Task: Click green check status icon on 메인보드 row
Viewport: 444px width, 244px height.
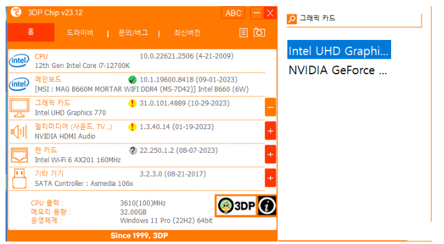Action: 132,80
